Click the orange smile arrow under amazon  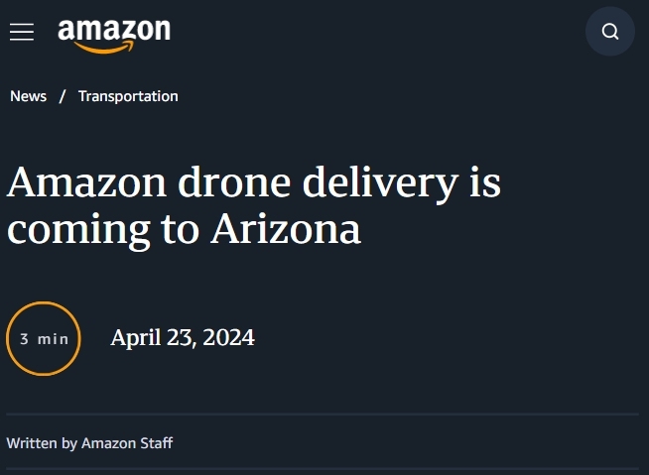click(105, 47)
